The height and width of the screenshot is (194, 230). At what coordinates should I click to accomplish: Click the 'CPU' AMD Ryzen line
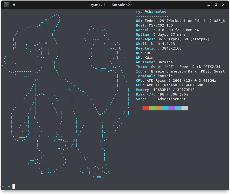[176, 81]
